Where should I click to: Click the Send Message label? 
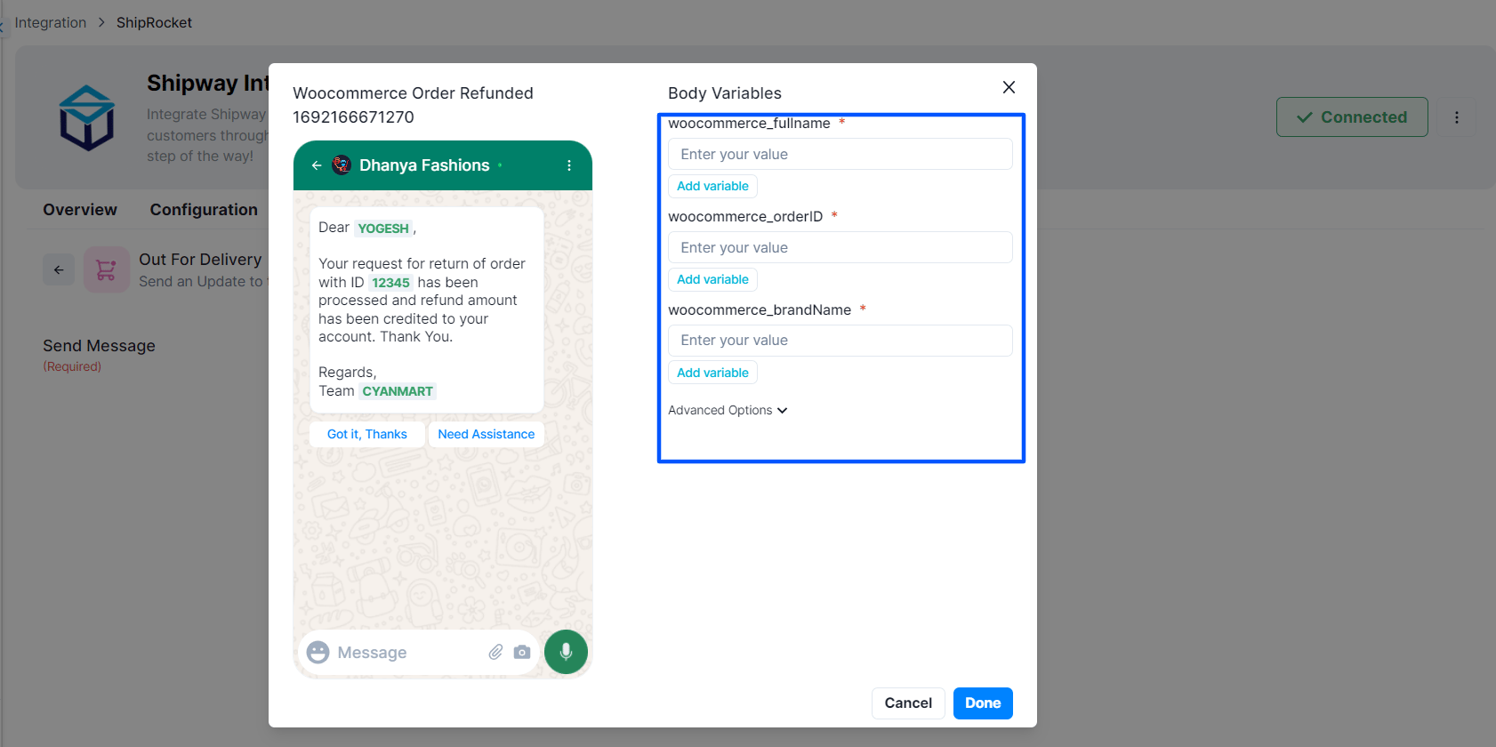[x=99, y=346]
